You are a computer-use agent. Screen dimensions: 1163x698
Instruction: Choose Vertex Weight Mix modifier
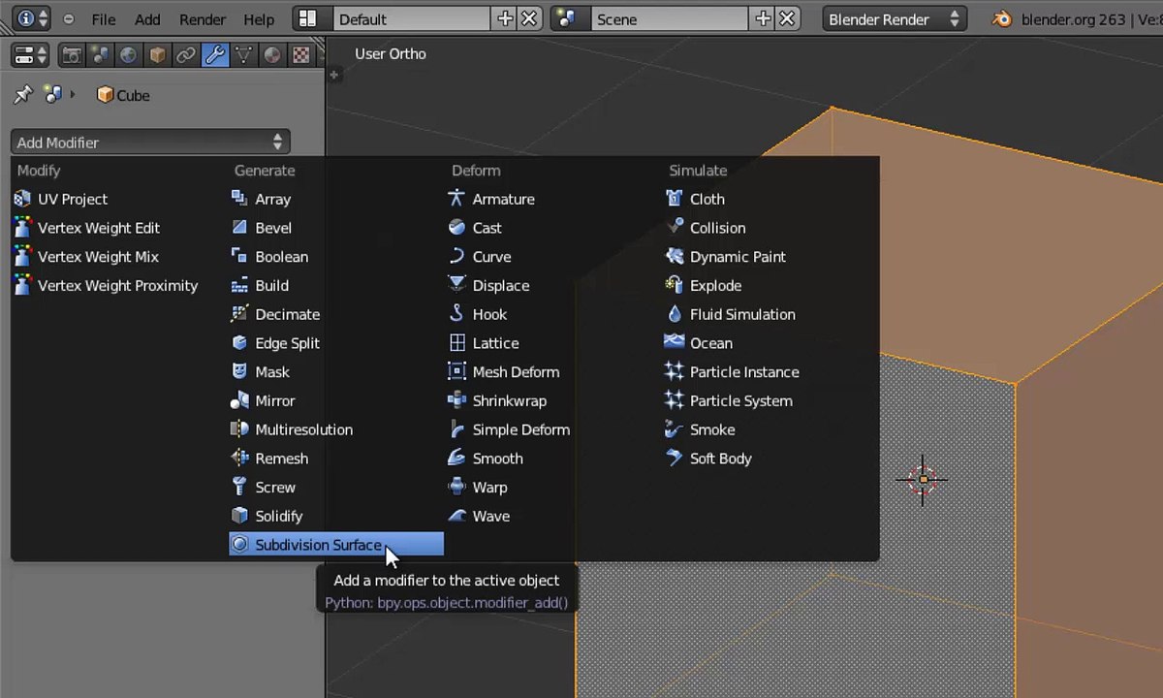point(85,257)
